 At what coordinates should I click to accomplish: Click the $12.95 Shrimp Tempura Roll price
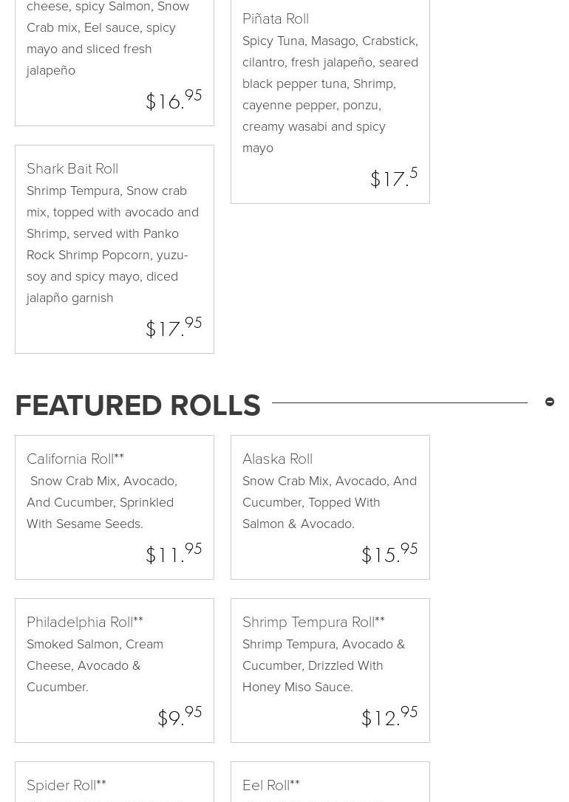coord(389,716)
